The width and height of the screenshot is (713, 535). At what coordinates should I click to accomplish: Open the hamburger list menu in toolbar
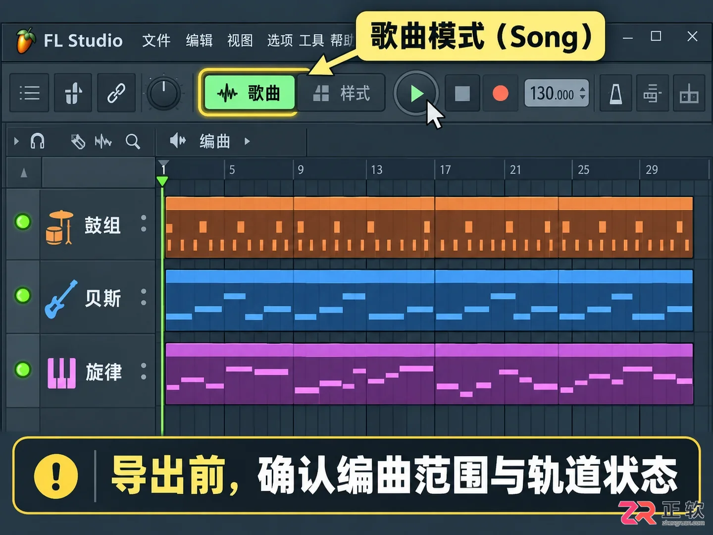[29, 93]
